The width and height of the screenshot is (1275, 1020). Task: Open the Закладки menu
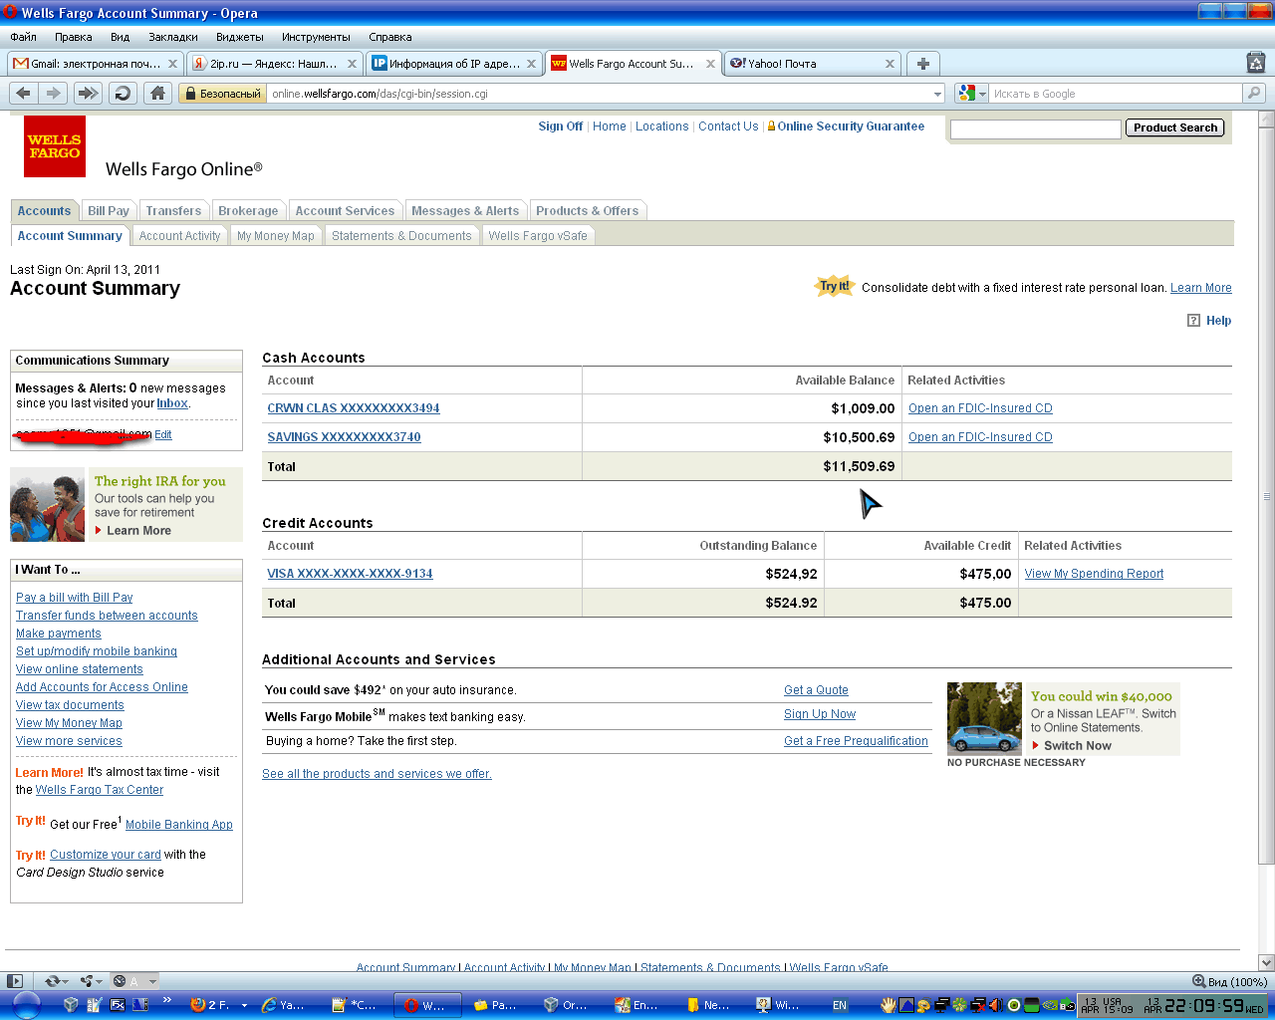pos(172,37)
